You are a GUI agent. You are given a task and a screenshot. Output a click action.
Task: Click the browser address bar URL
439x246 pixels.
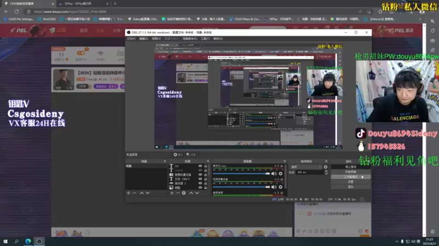click(70, 11)
